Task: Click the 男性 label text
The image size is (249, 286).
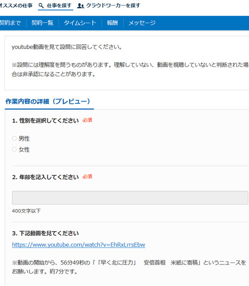Action: pyautogui.click(x=24, y=139)
